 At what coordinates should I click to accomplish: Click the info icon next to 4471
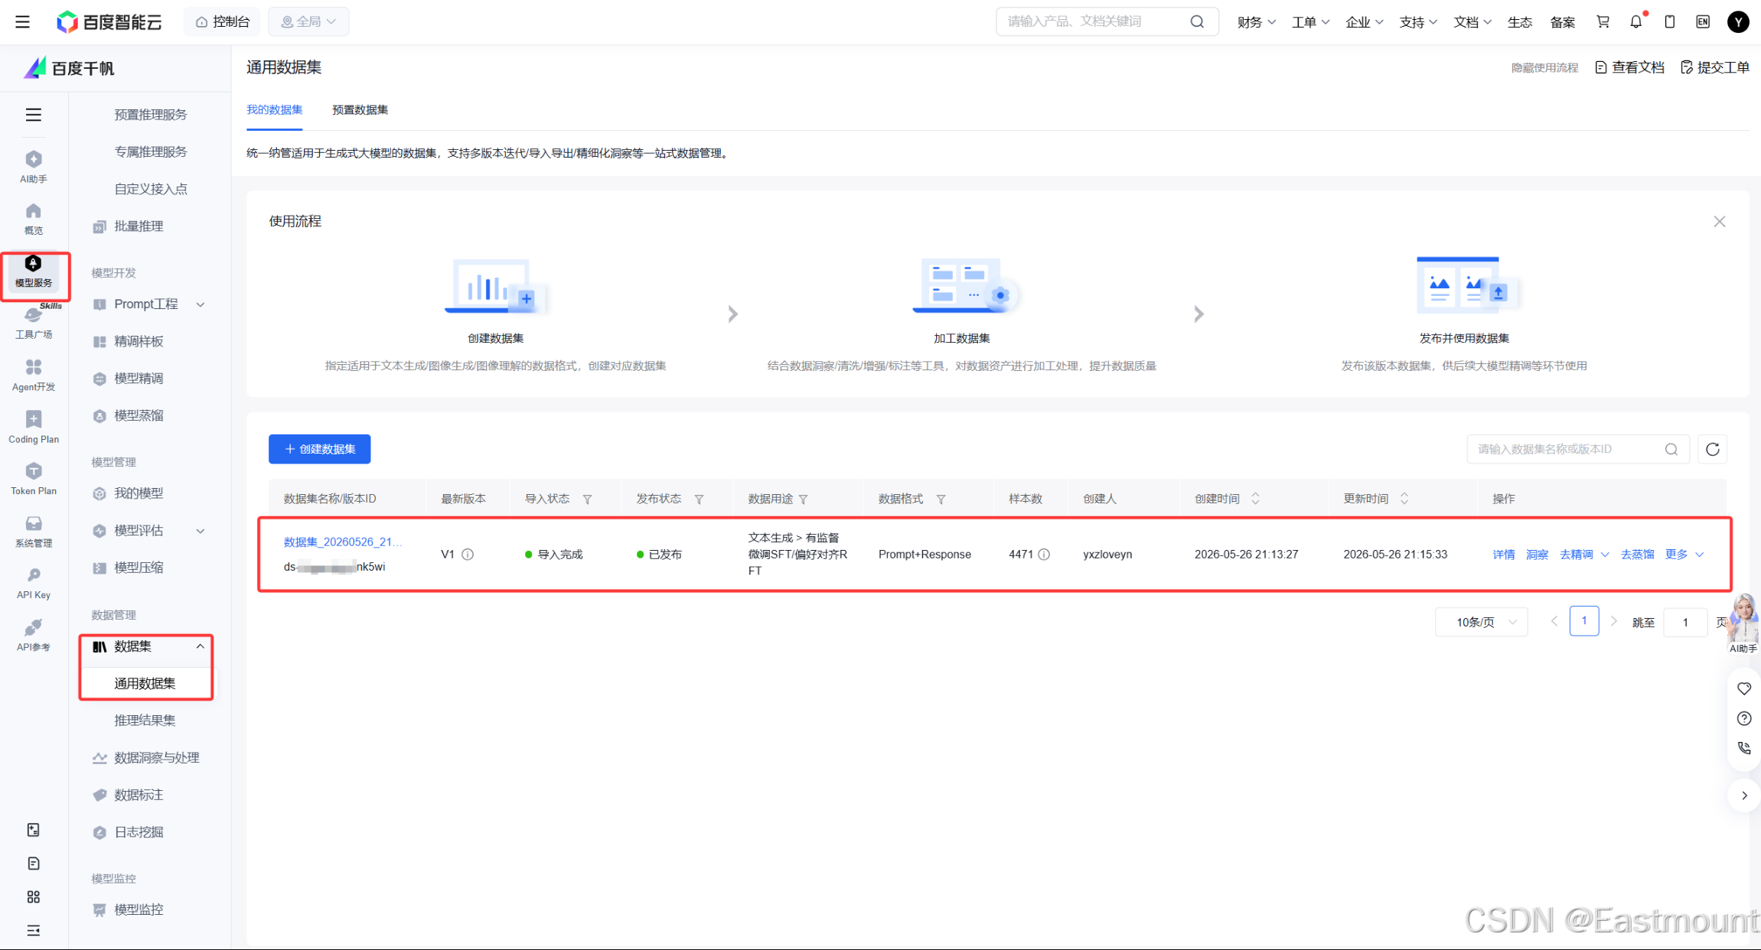1044,555
